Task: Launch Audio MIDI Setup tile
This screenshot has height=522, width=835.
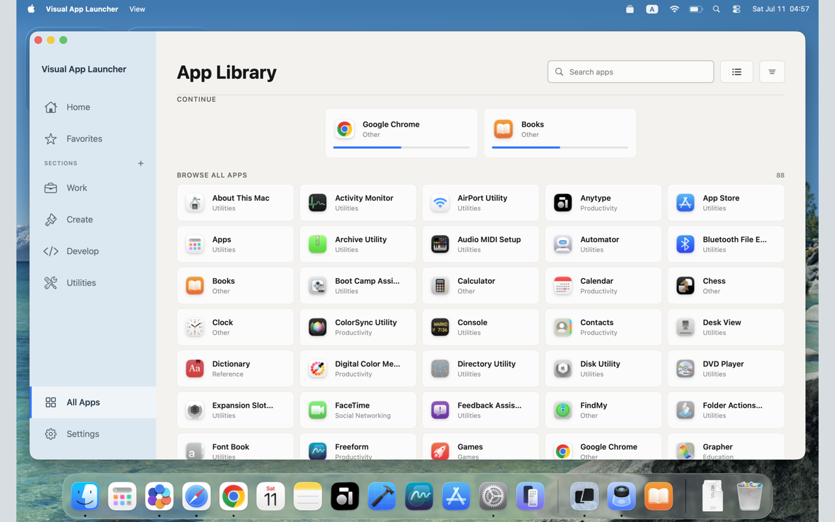Action: [481, 244]
